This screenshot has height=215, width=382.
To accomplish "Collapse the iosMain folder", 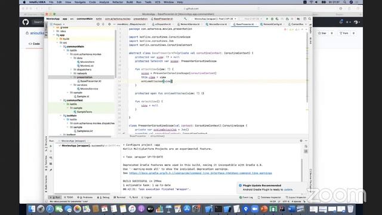I will 61,115.
